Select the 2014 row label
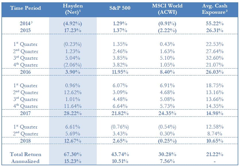Viewport: 240px width, 167px height. pyautogui.click(x=25, y=24)
